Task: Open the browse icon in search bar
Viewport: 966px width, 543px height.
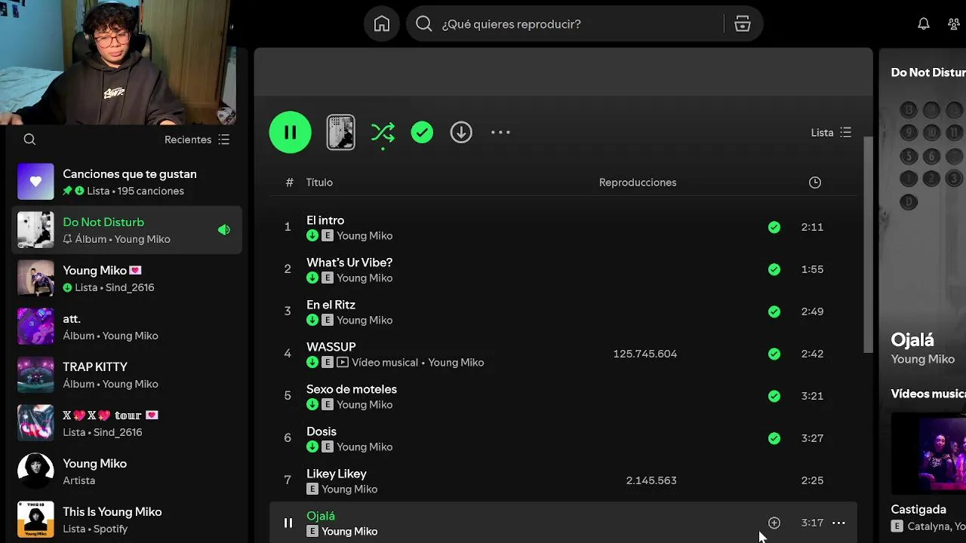Action: 743,24
